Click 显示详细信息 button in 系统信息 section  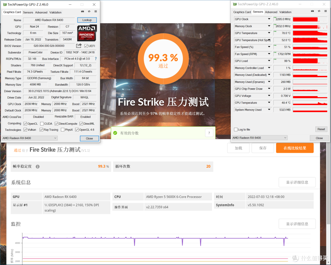pos(297,182)
